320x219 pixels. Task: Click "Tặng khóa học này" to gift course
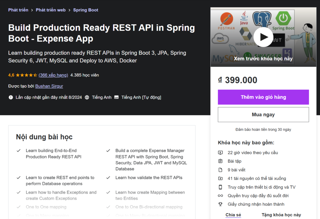(281, 215)
